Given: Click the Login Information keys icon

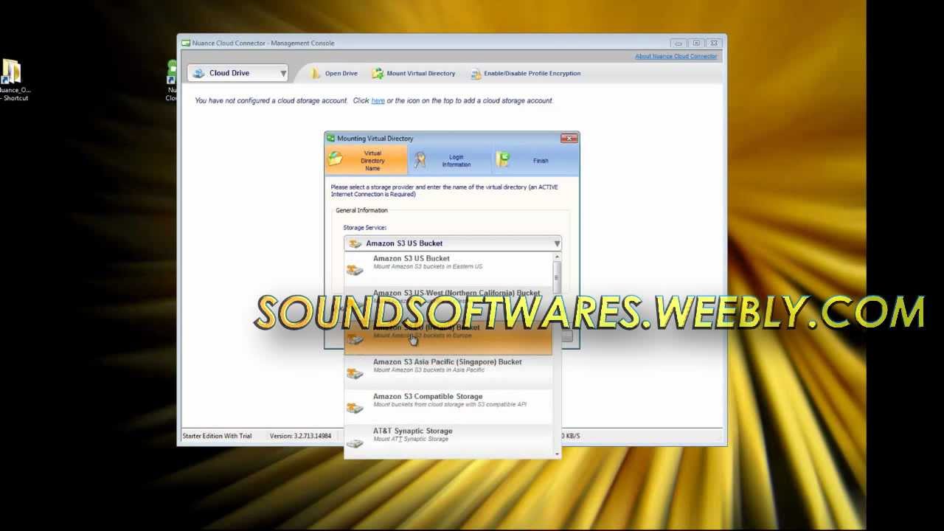Looking at the screenshot, I should [420, 159].
